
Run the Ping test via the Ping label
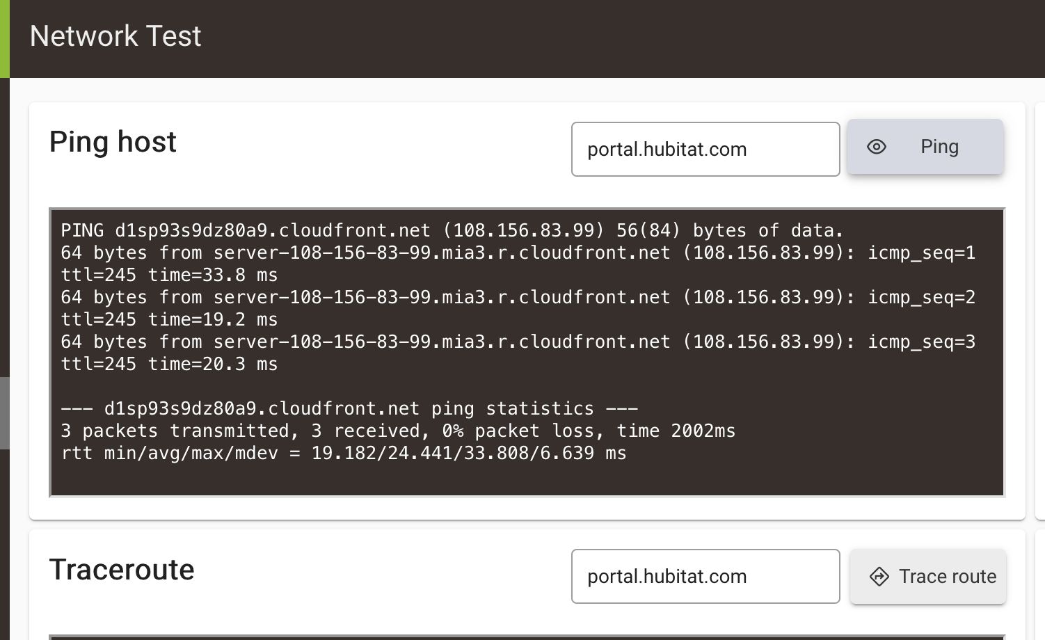(x=939, y=147)
